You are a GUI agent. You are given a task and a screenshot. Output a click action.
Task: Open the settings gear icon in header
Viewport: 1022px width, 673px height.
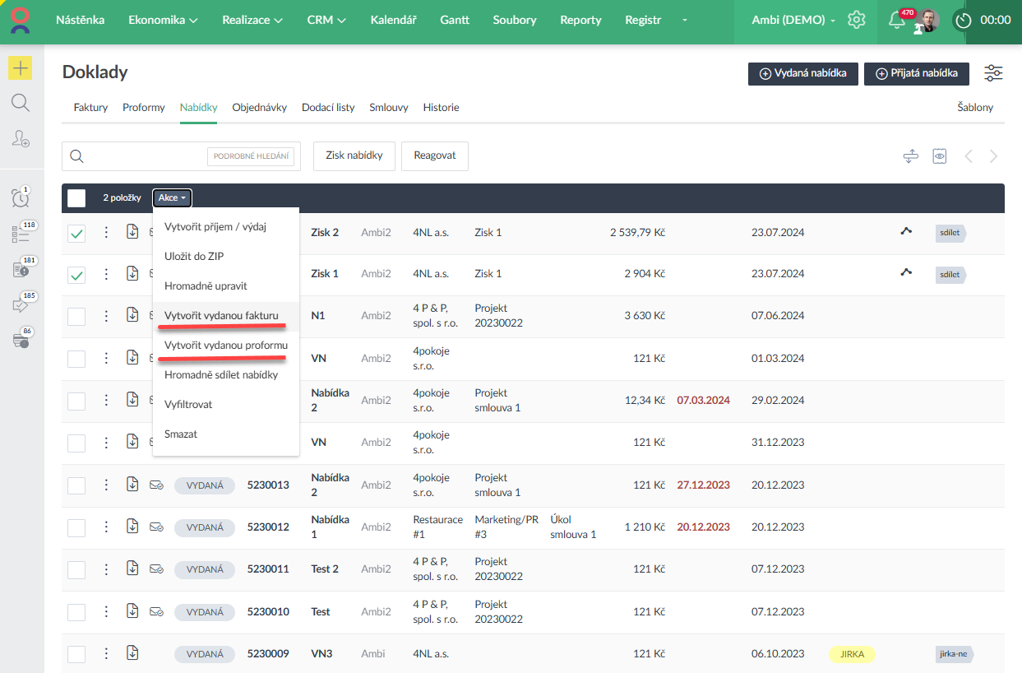pyautogui.click(x=857, y=20)
